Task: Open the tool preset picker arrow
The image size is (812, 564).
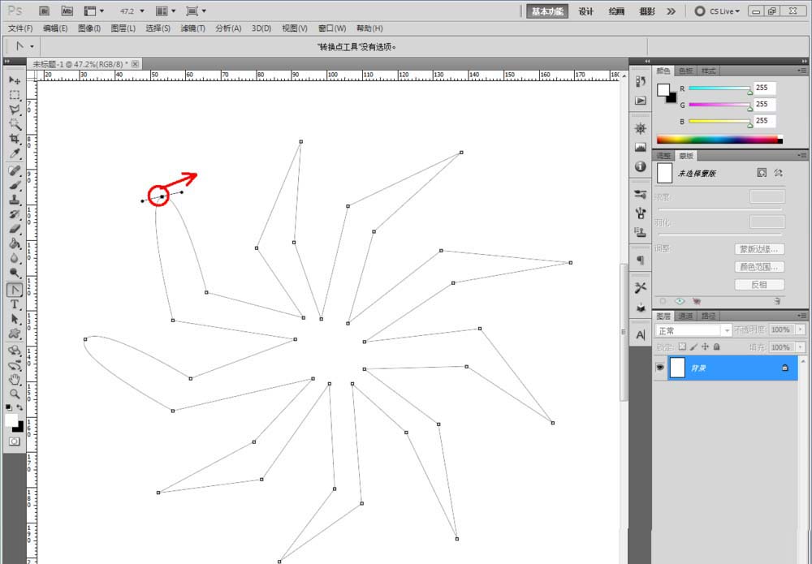Action: pyautogui.click(x=32, y=46)
